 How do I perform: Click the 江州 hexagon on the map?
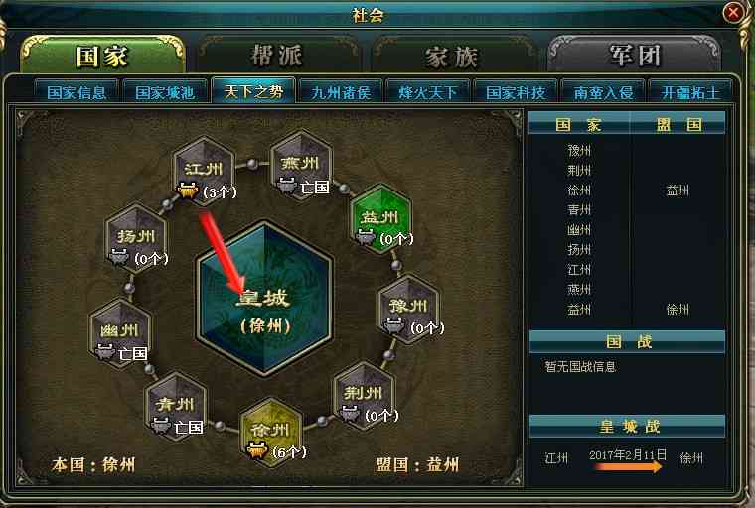tap(204, 171)
